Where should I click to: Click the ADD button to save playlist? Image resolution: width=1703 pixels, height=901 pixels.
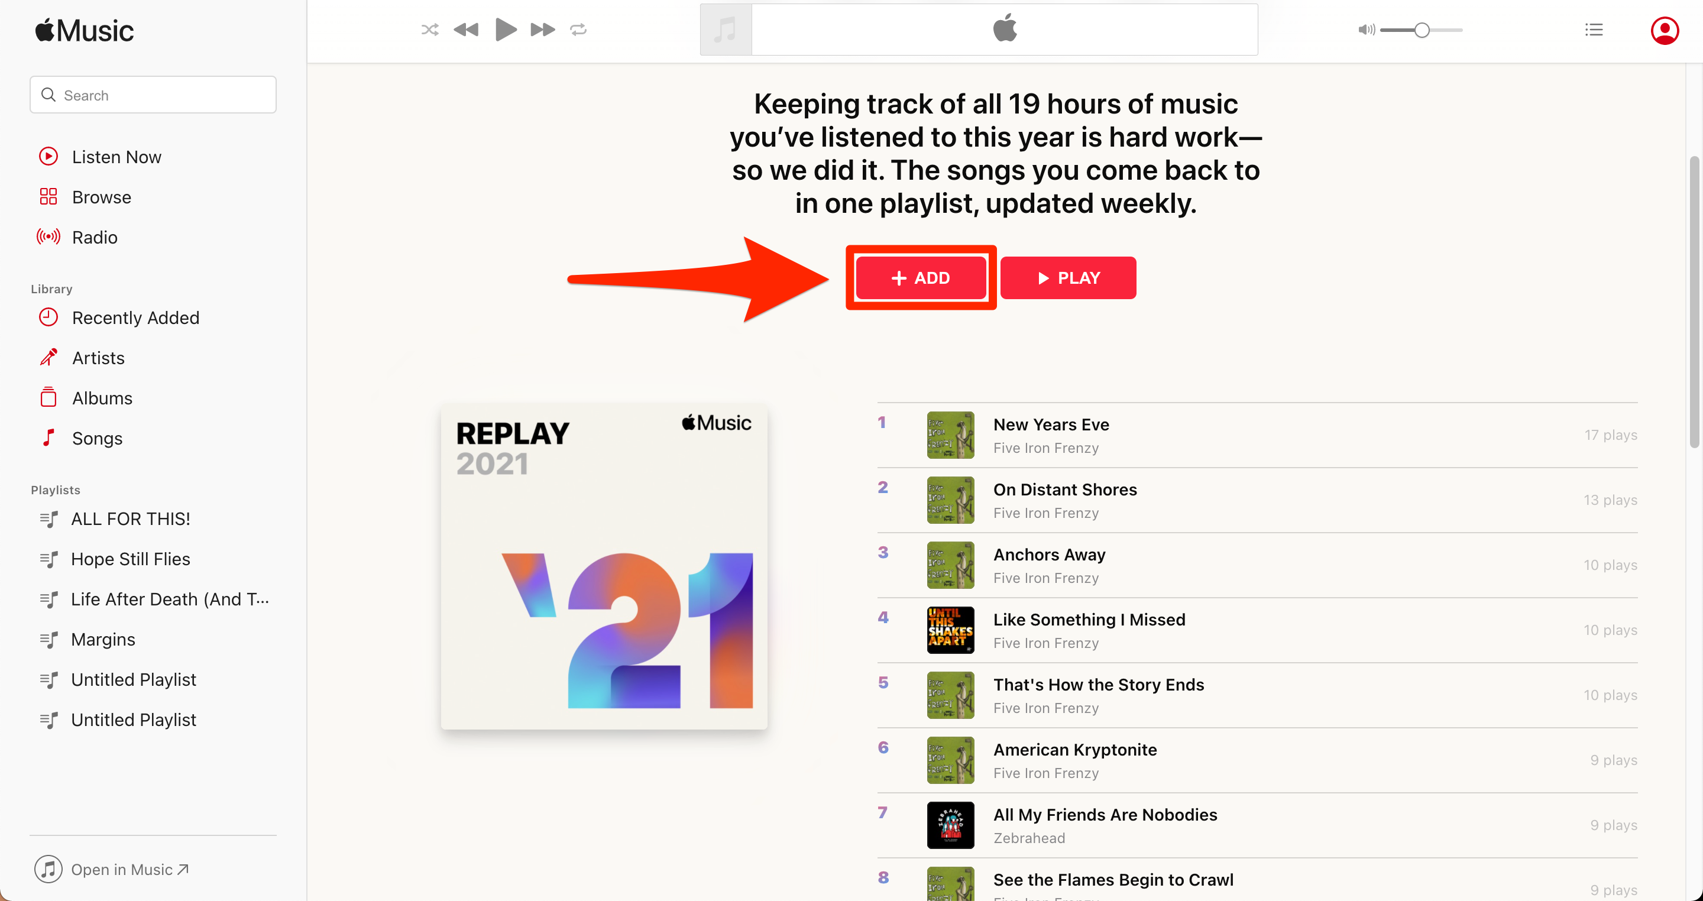pos(920,277)
